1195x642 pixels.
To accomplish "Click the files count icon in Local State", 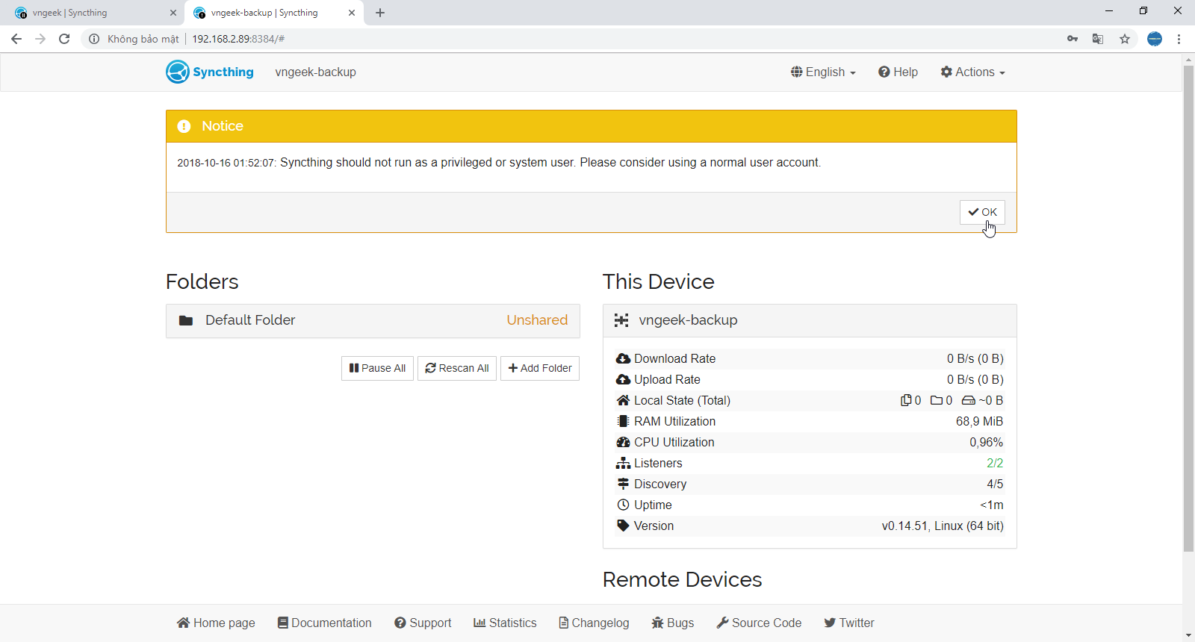I will pyautogui.click(x=906, y=400).
